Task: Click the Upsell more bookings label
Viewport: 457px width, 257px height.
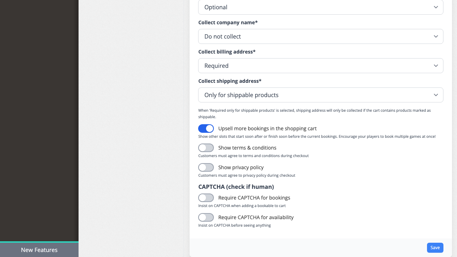Action: (267, 128)
